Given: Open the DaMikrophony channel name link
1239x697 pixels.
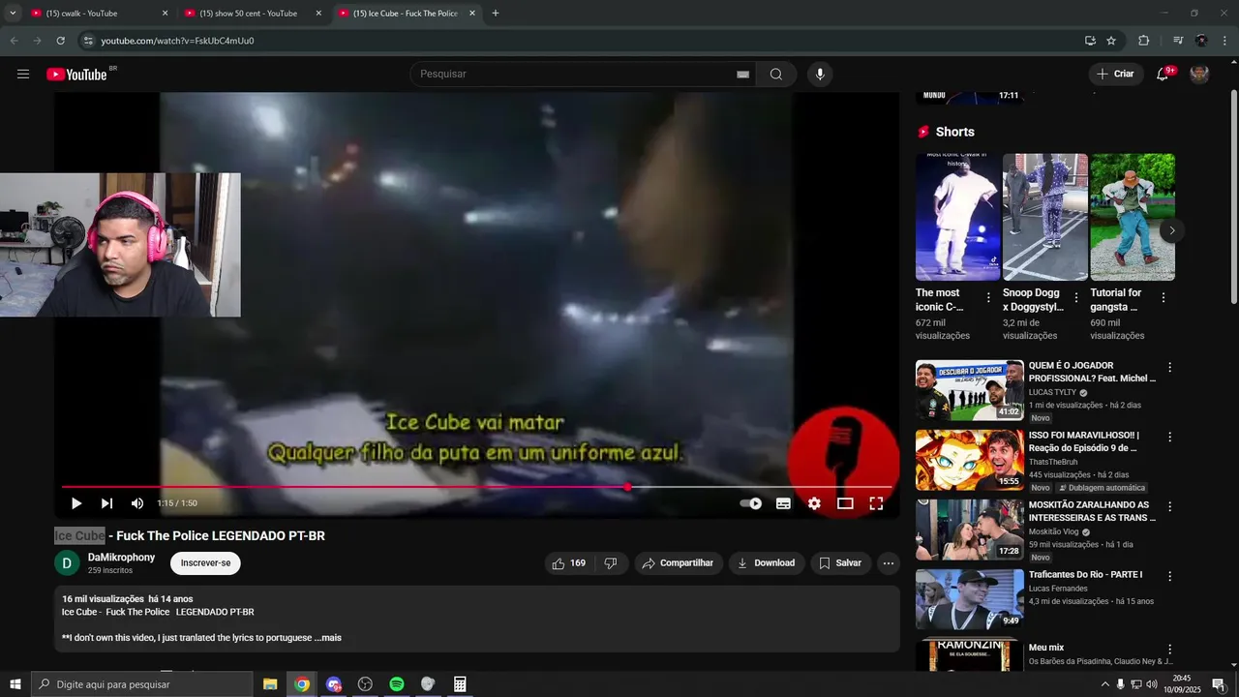Looking at the screenshot, I should click(121, 558).
